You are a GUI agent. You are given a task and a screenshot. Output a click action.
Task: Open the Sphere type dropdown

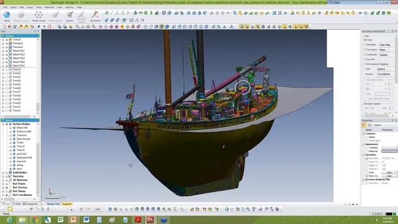[386, 69]
